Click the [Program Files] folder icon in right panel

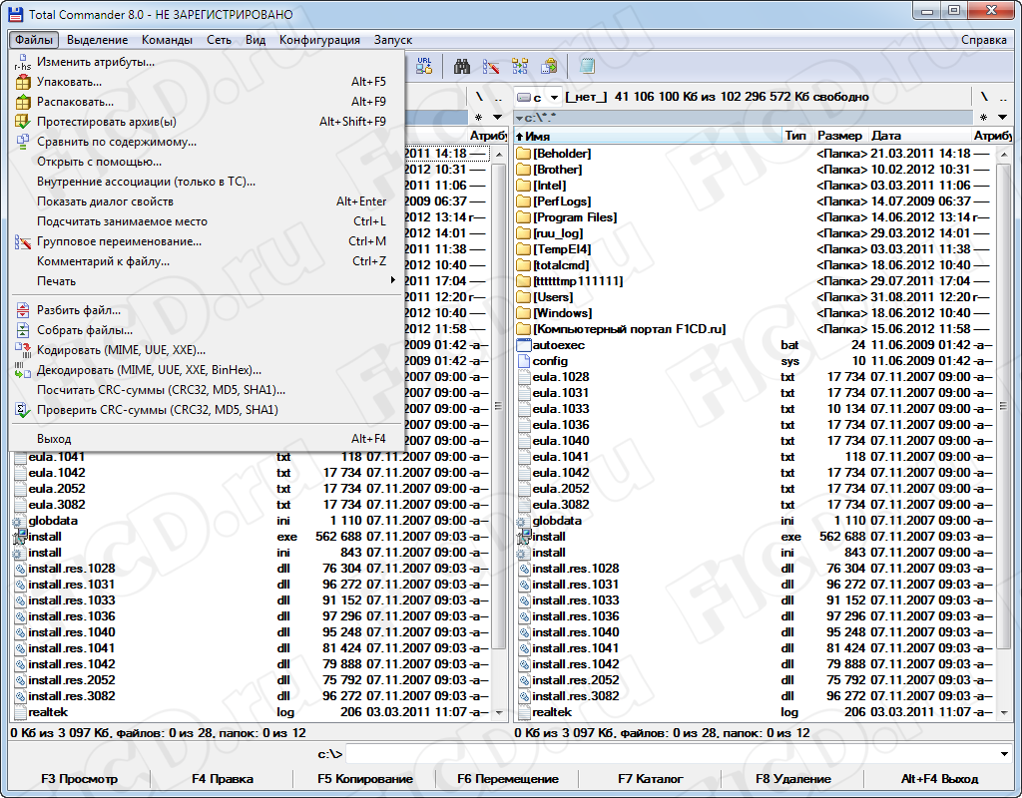pos(523,217)
